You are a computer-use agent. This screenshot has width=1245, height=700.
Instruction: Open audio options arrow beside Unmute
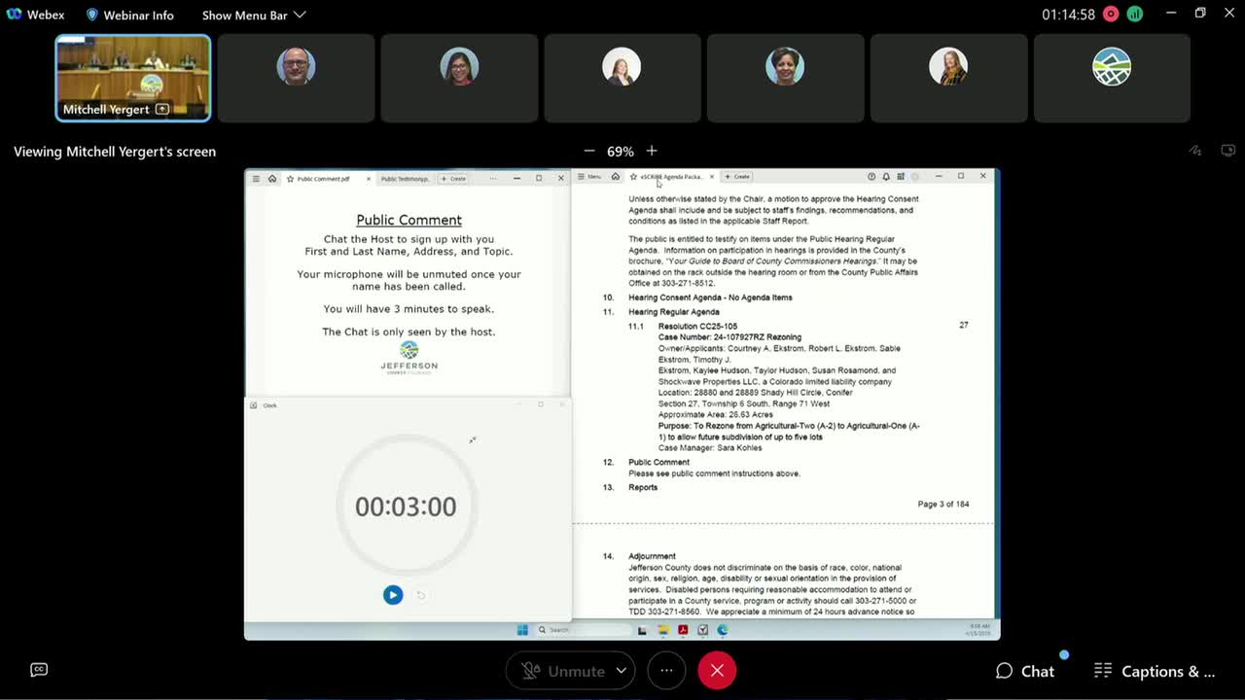pos(622,671)
